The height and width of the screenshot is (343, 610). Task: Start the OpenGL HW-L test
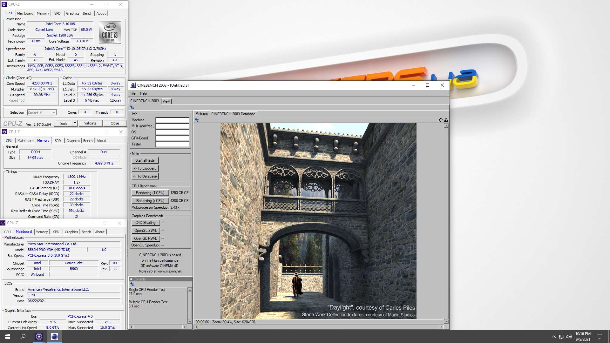click(146, 239)
